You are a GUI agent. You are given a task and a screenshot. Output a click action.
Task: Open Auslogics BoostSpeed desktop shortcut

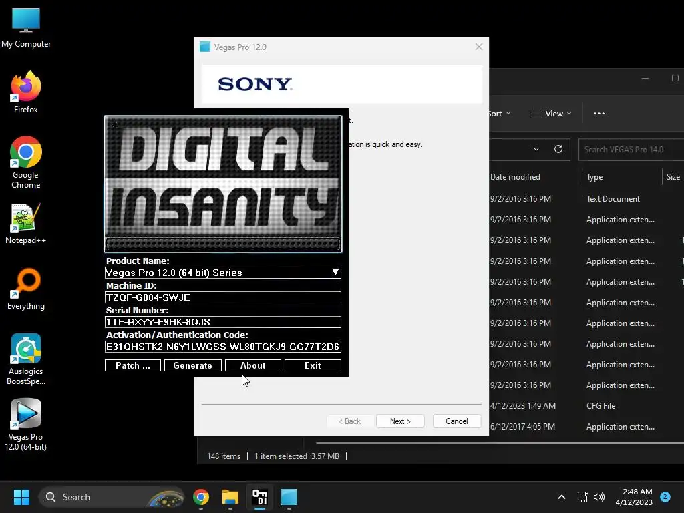tap(26, 359)
